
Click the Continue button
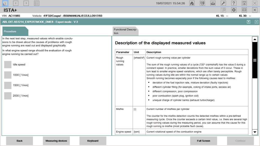(x=240, y=141)
